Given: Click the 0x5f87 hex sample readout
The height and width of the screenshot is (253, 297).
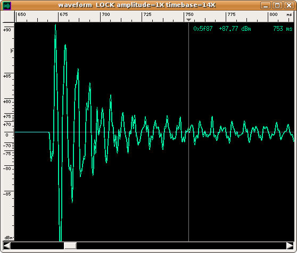Looking at the screenshot, I should point(203,29).
